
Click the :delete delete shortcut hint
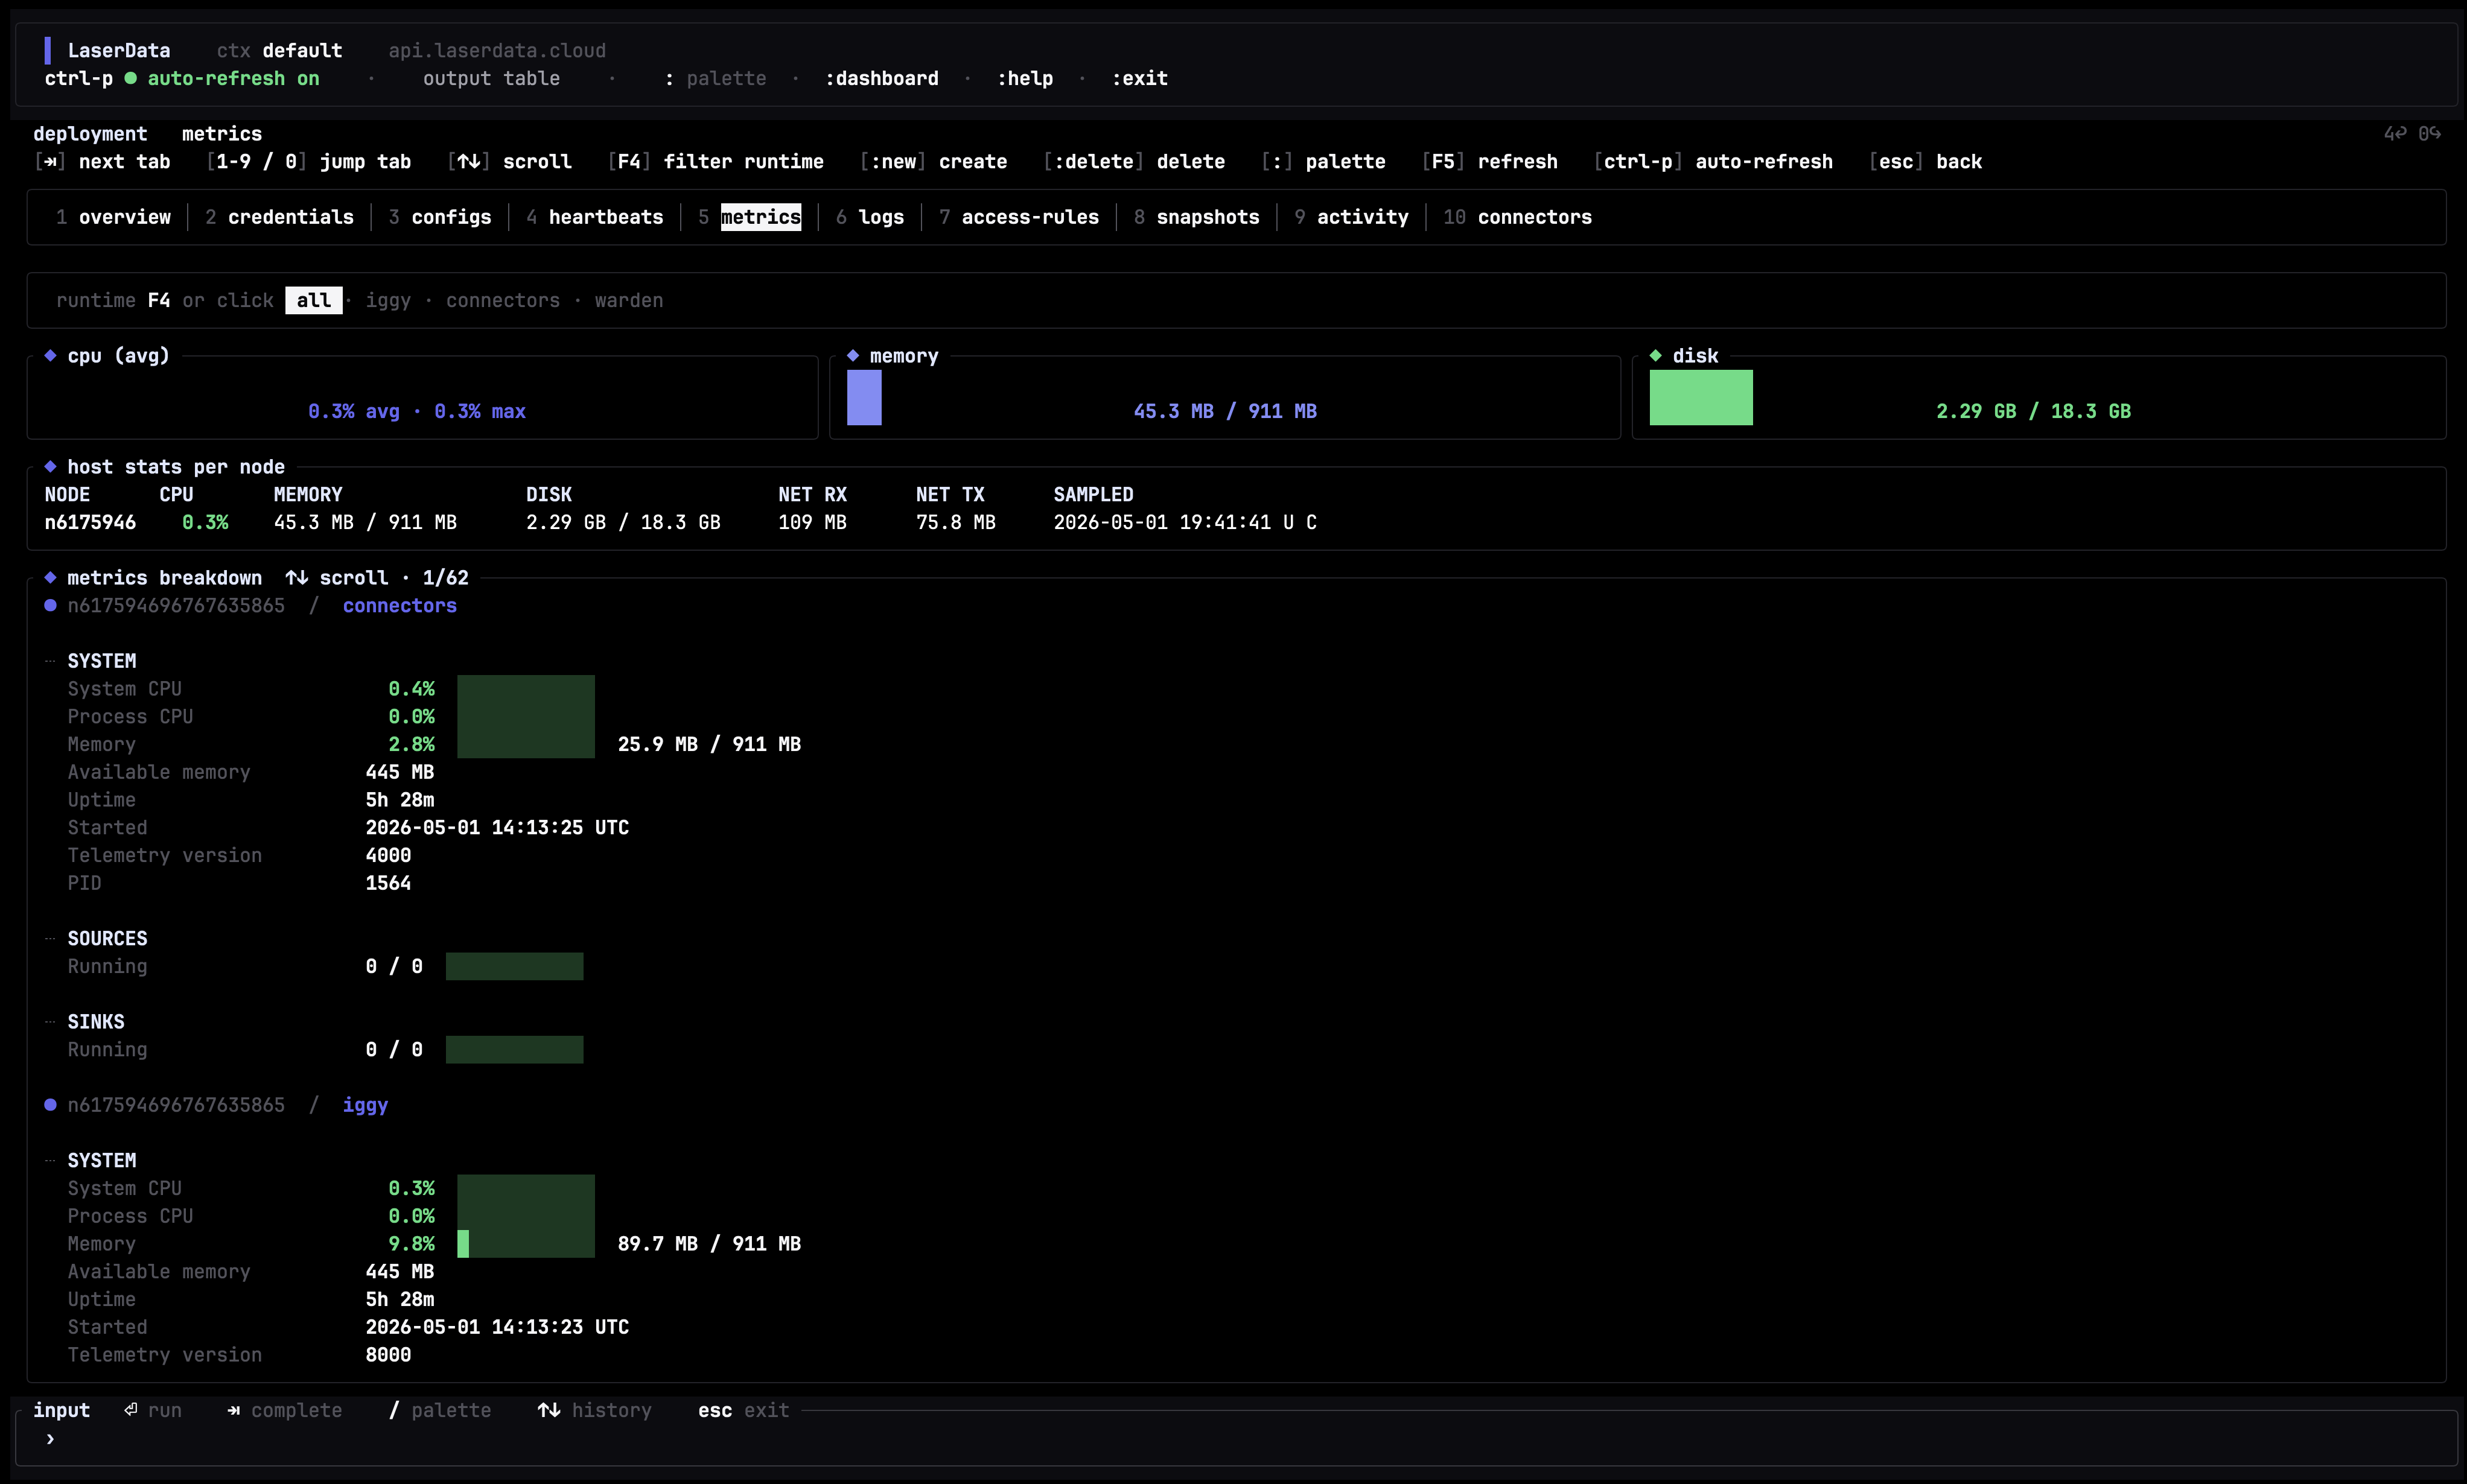point(1133,161)
